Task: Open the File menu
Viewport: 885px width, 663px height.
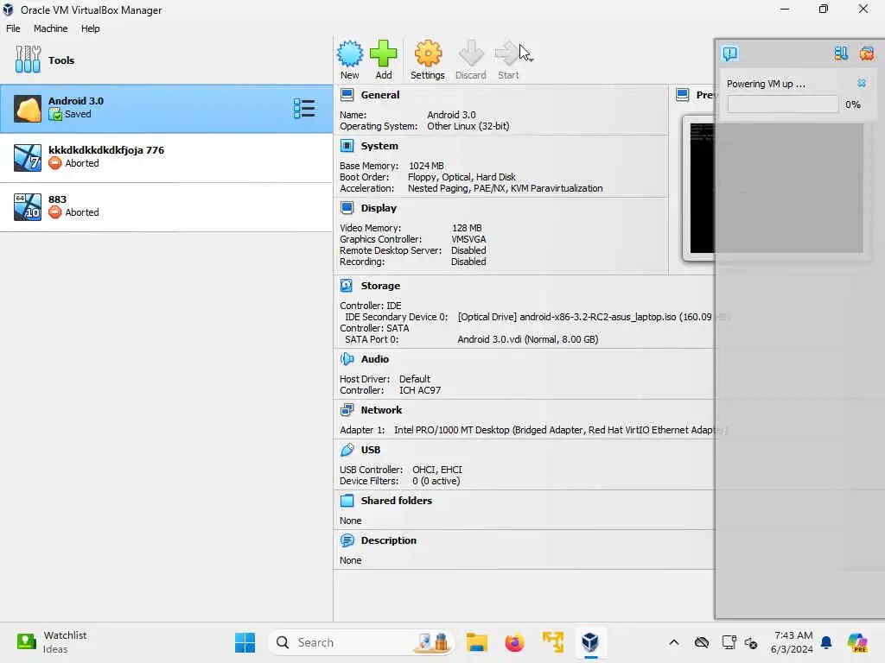Action: pos(13,28)
